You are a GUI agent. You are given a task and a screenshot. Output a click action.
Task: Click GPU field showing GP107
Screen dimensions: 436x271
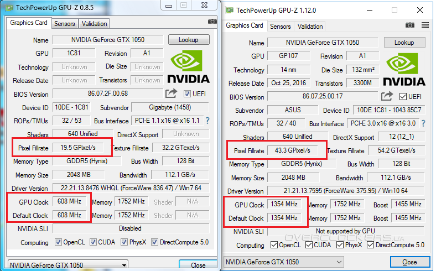[288, 56]
